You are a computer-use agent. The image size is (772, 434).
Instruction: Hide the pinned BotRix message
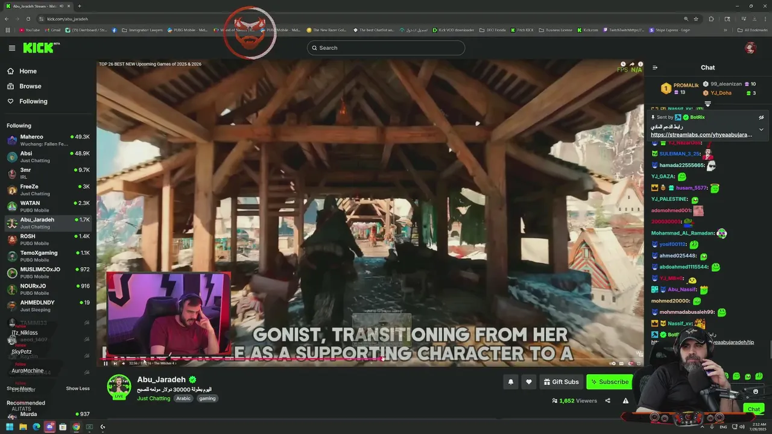(x=761, y=118)
